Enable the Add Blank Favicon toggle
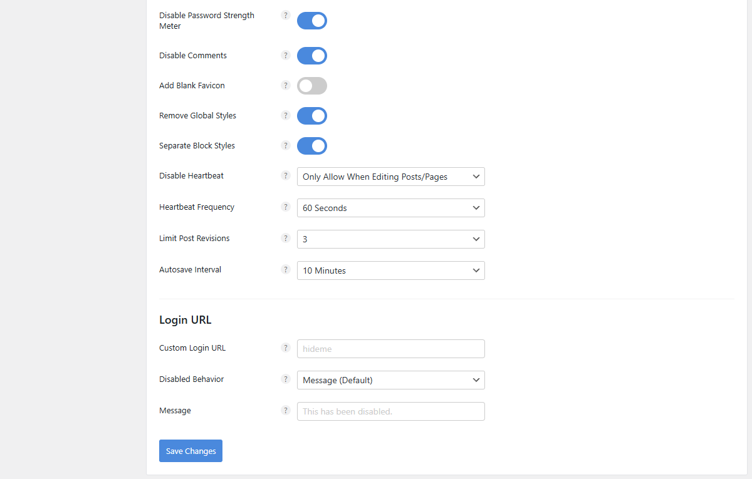 click(312, 86)
